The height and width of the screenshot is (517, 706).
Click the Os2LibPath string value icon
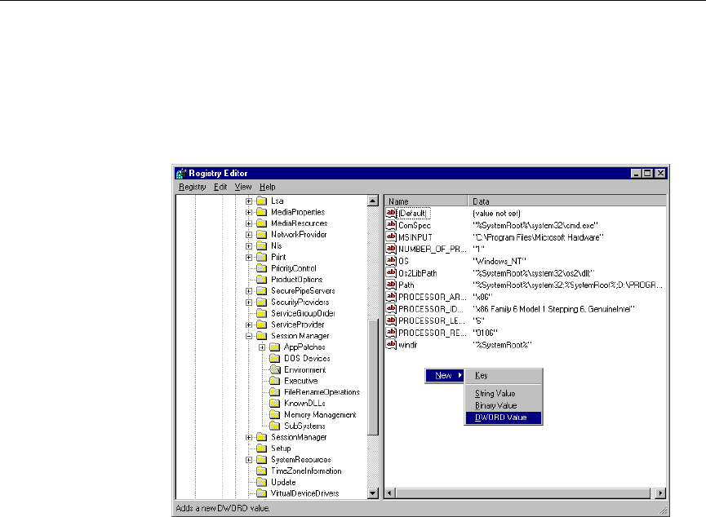pyautogui.click(x=391, y=272)
